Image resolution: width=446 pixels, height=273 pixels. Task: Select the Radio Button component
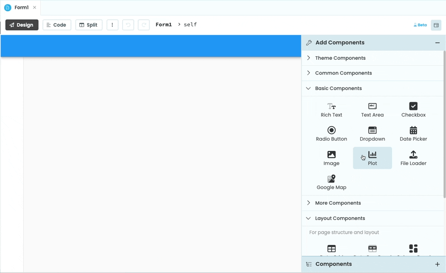point(331,134)
